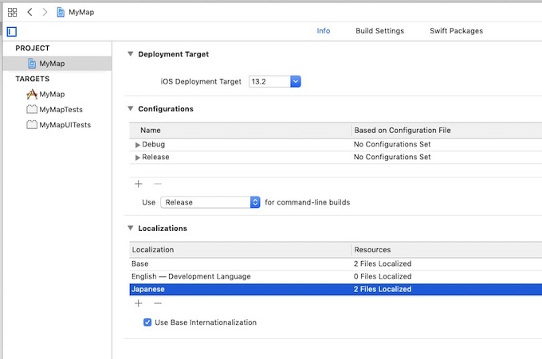Open the iOS Deployment Target dropdown arrow
The width and height of the screenshot is (542, 359).
click(296, 81)
